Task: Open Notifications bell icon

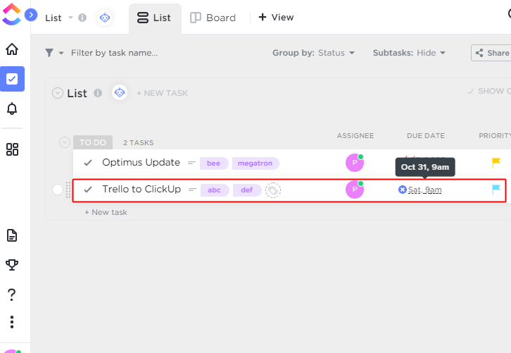Action: point(12,109)
